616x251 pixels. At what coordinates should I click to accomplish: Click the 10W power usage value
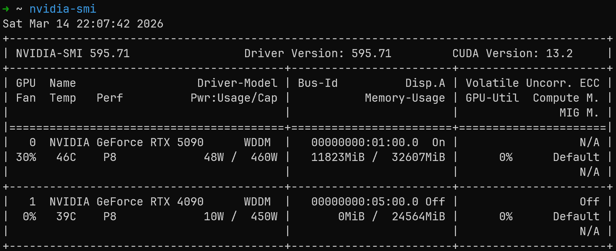214,216
